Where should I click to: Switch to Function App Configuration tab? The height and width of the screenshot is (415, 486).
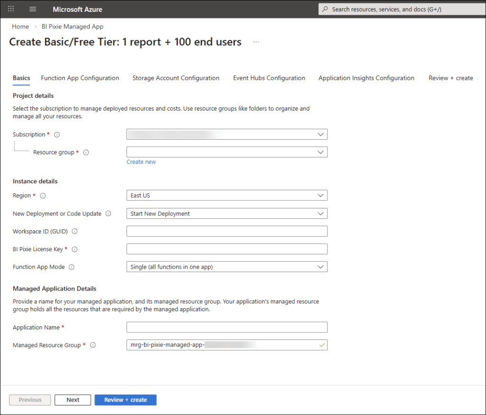(x=80, y=78)
